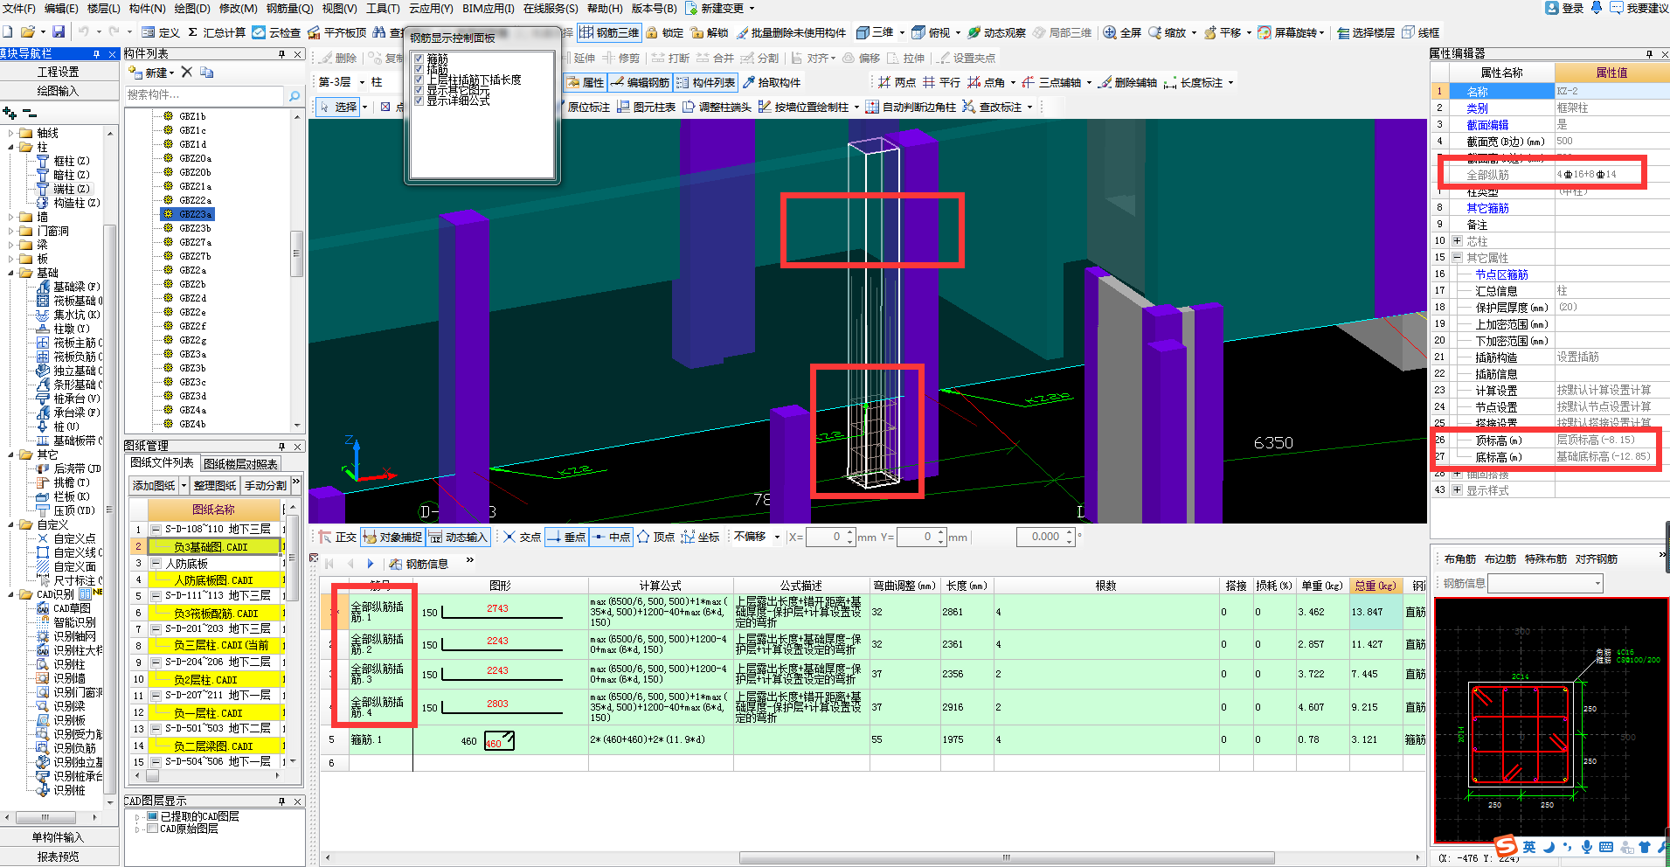Open 图元柱表 column table tool
The height and width of the screenshot is (867, 1670).
tap(647, 107)
